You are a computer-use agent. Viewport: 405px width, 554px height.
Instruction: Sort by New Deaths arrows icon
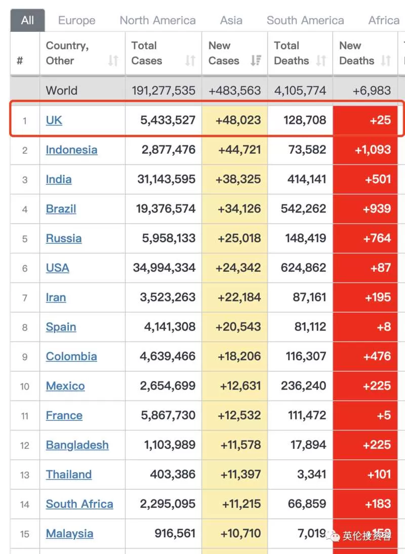click(x=386, y=61)
